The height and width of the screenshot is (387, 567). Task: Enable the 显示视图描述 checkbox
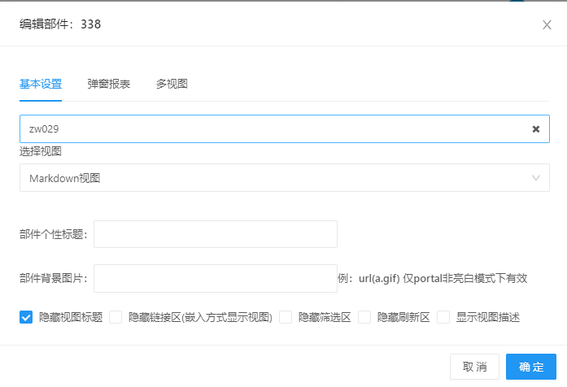443,317
